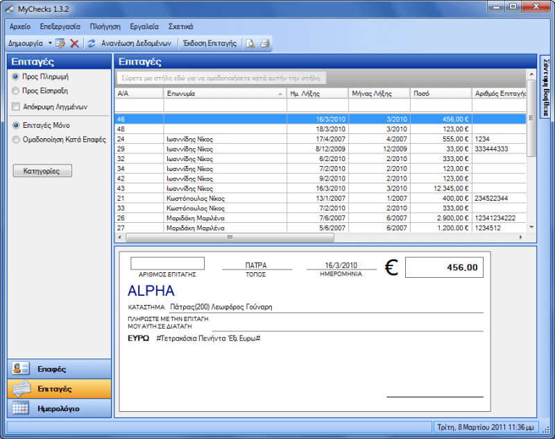Click the edit record pencil icon
Image resolution: width=555 pixels, height=439 pixels.
point(60,43)
